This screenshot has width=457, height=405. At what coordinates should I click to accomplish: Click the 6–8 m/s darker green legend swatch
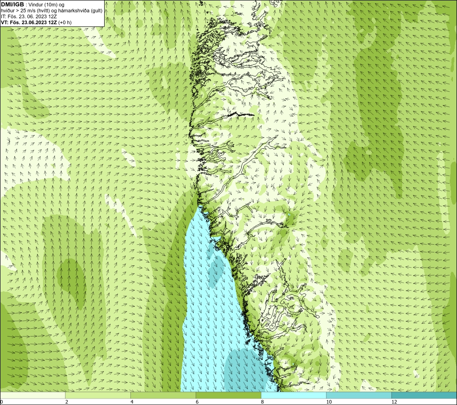click(228, 395)
